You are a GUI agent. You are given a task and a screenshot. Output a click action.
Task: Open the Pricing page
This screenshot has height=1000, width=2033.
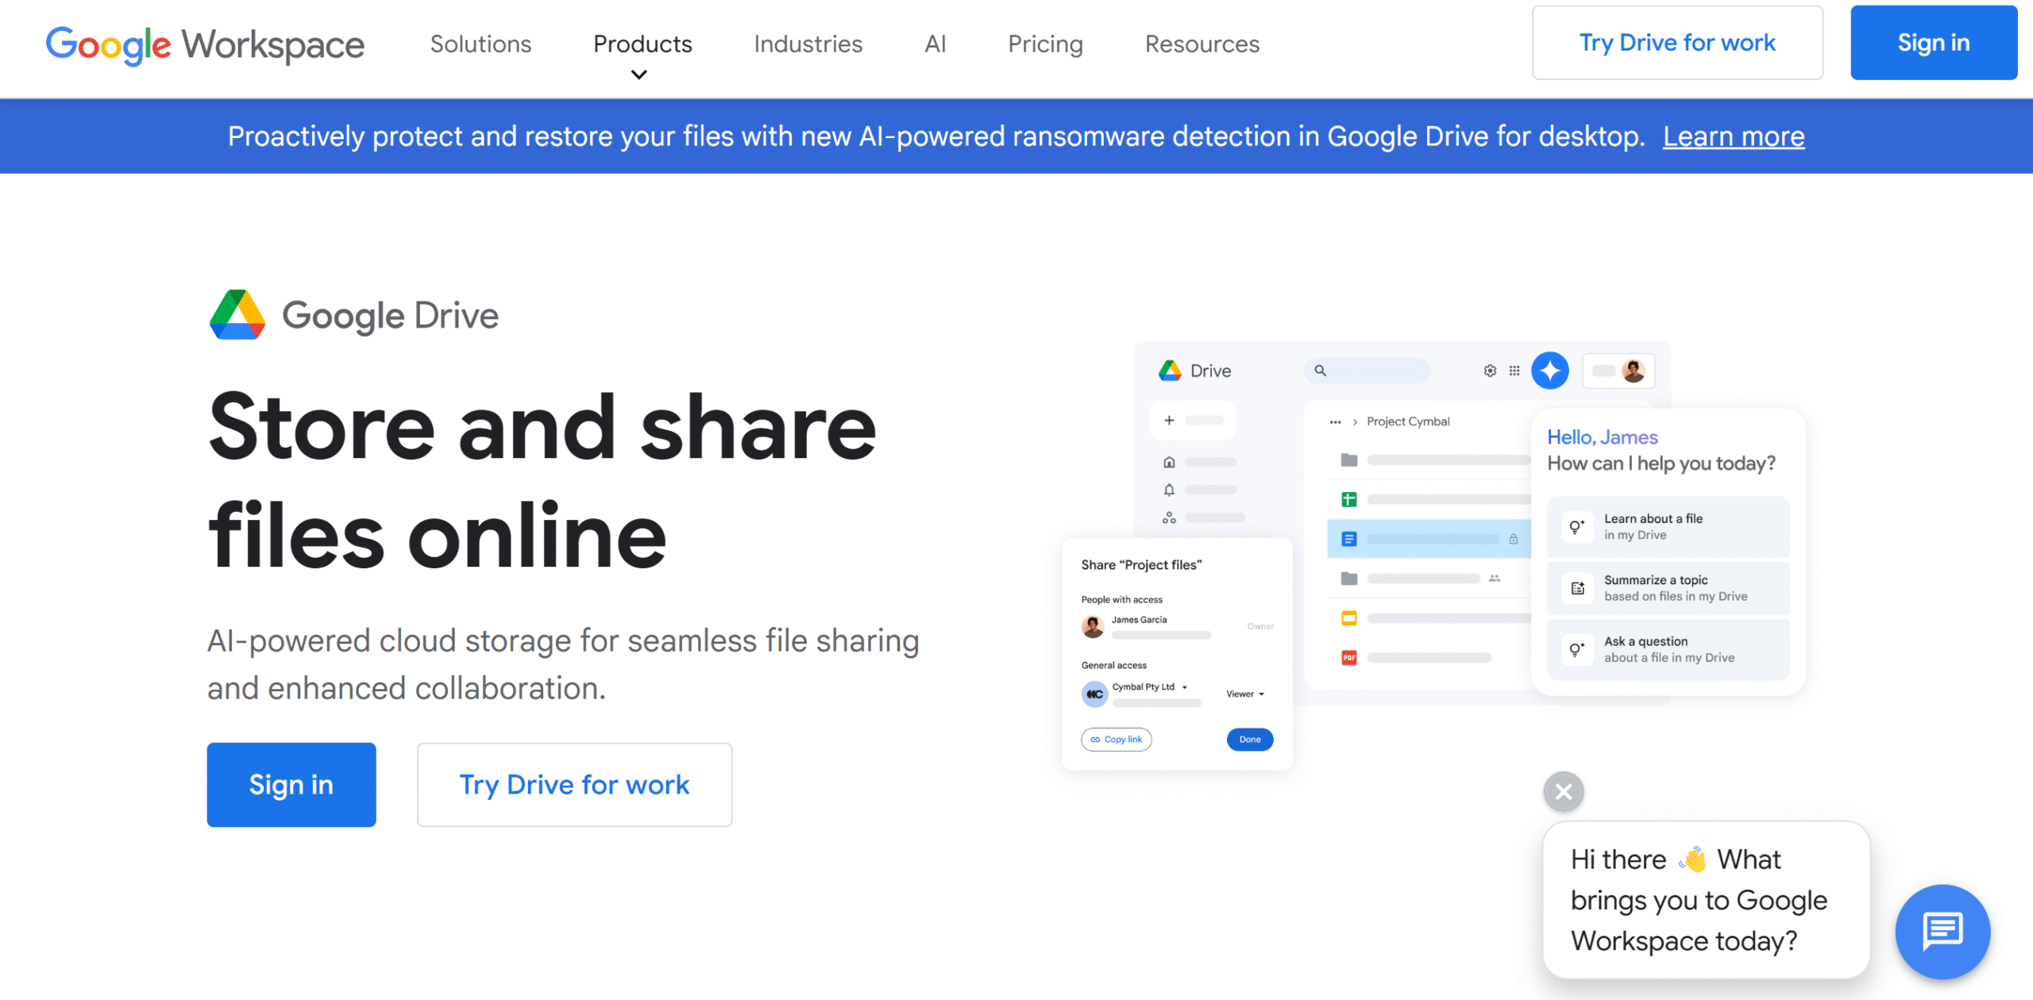click(1045, 44)
